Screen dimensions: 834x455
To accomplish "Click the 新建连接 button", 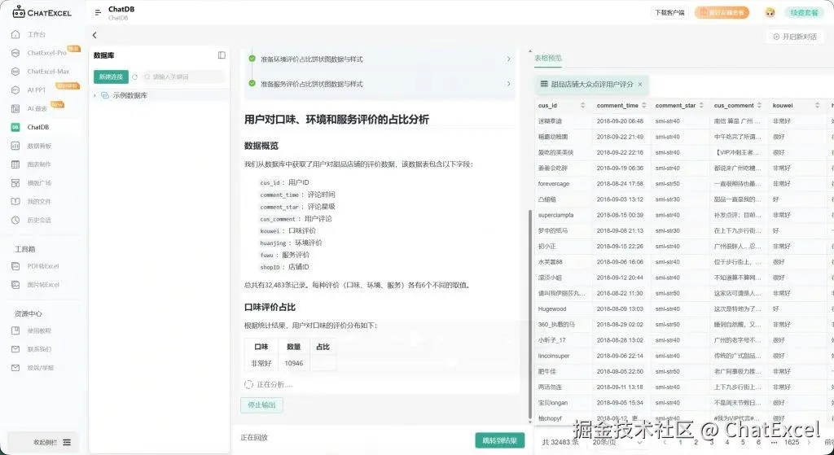I will click(x=111, y=77).
